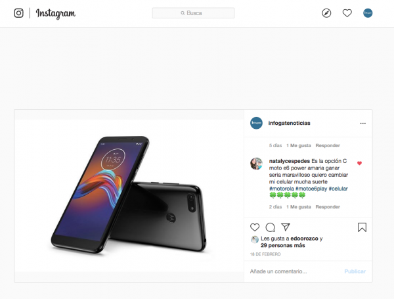Click the #motoe6play hashtag
Screen dimensions: 394x299
tap(311, 189)
